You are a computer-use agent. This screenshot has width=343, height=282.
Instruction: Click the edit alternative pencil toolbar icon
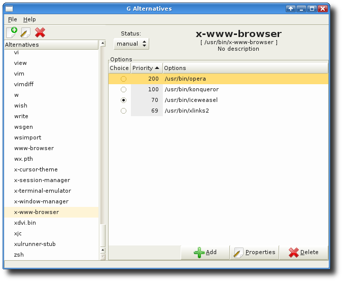click(x=25, y=32)
